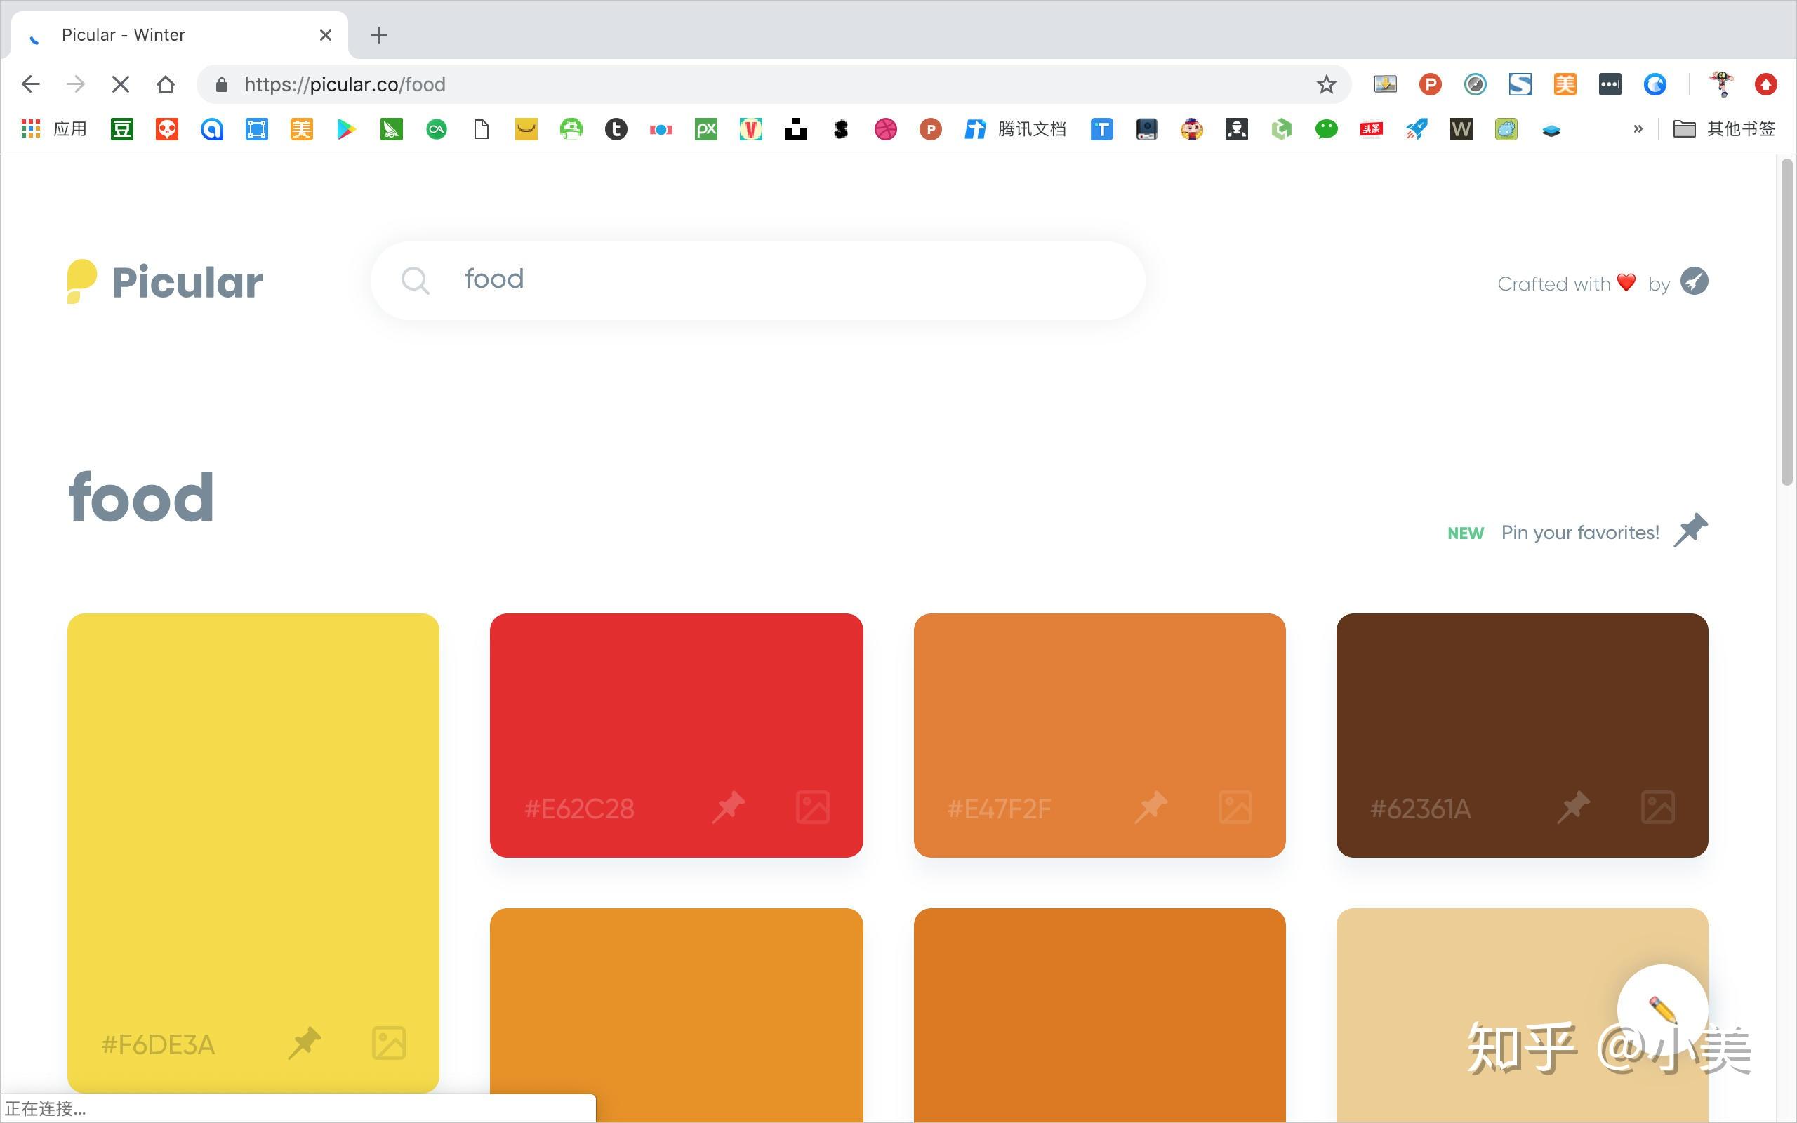View site security lock info

(x=220, y=85)
